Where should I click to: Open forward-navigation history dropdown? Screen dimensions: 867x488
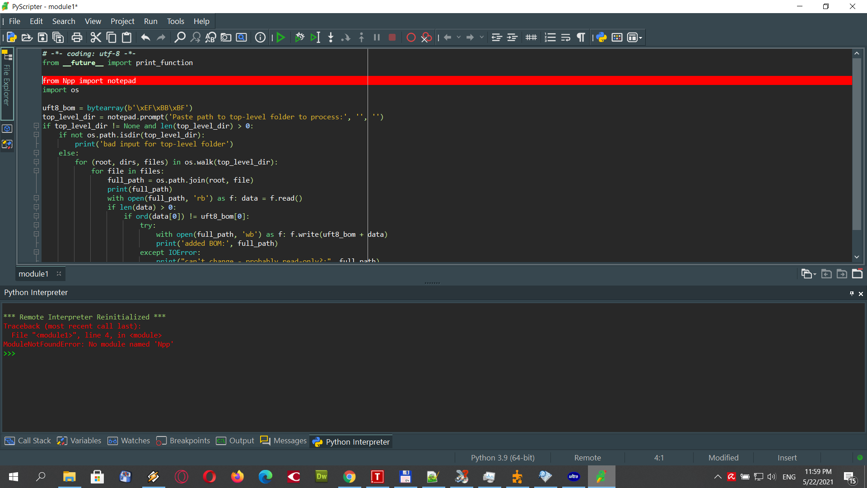pyautogui.click(x=482, y=38)
